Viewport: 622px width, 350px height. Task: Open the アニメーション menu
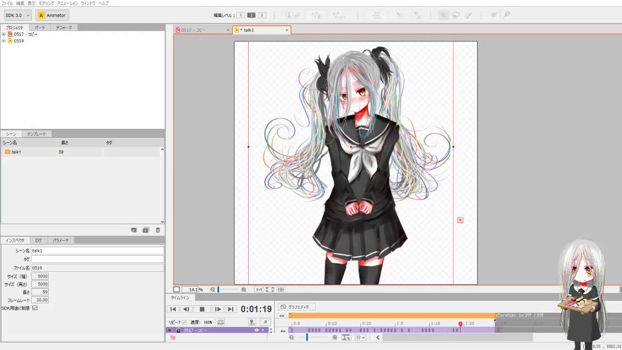[67, 3]
